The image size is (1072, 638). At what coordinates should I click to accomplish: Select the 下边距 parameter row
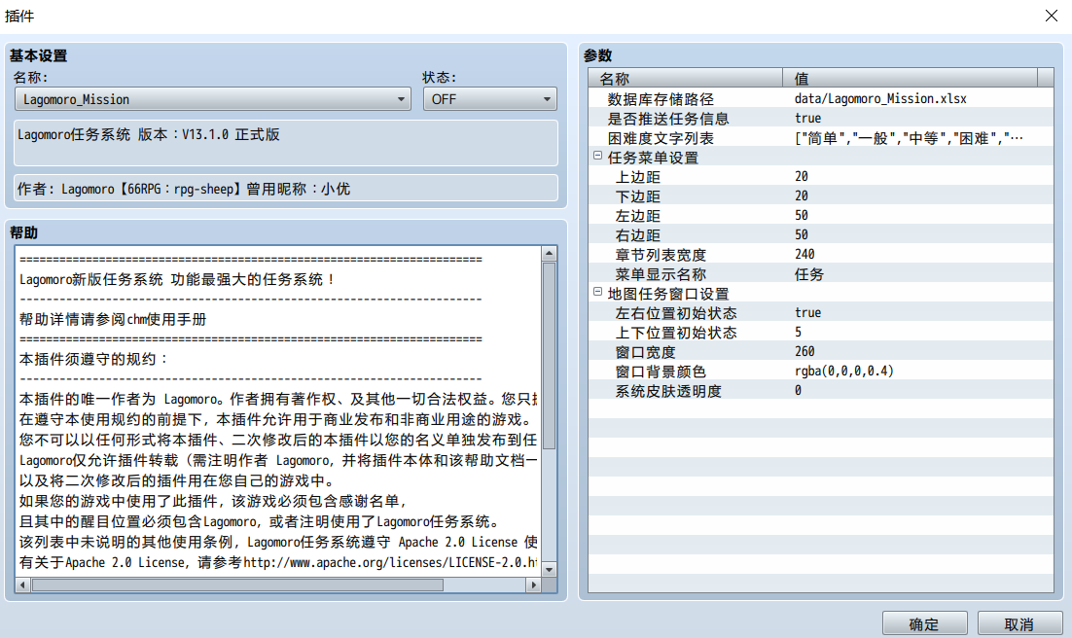820,196
